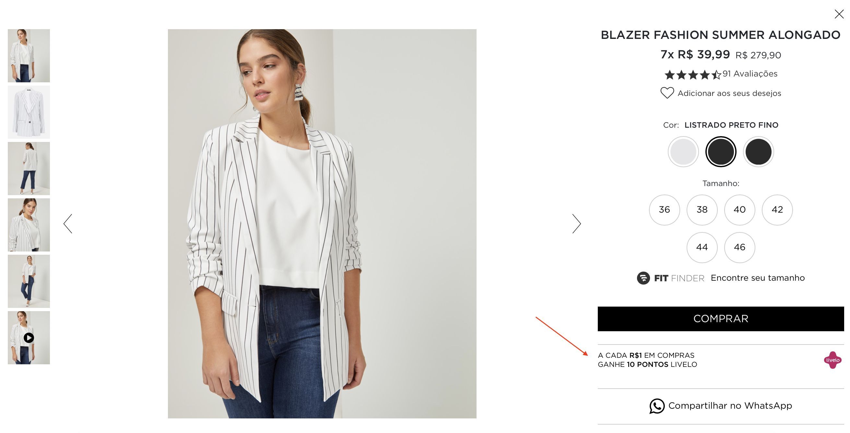The height and width of the screenshot is (433, 850).
Task: Pick size 46 option
Action: 739,247
